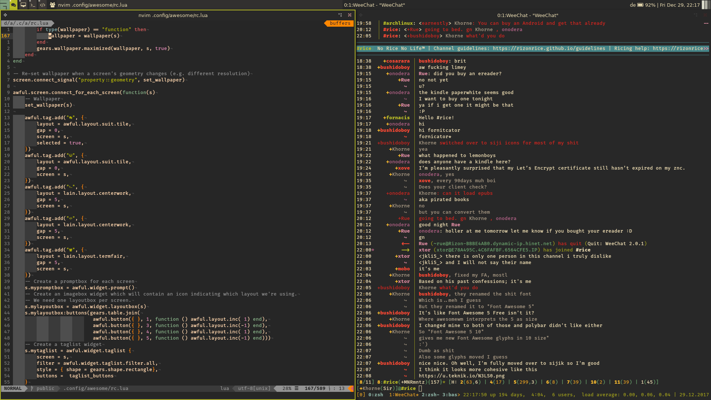This screenshot has height=400, width=711.
Task: Click the NORMAL mode indicator in vim statusline
Action: (x=13, y=389)
